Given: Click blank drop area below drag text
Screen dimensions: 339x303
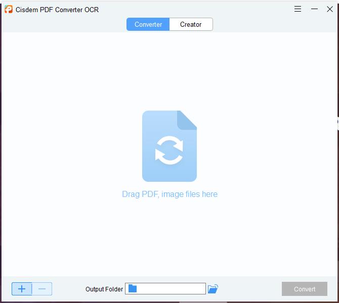Looking at the screenshot, I should click(x=169, y=237).
